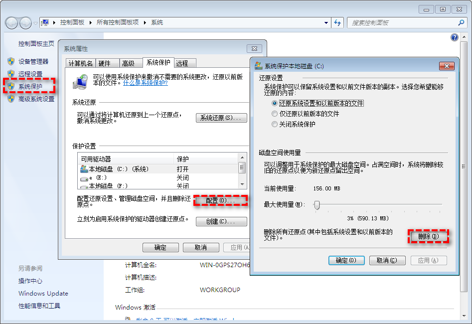Click the drive icon for 本地磁盘 (C:)

[84, 169]
